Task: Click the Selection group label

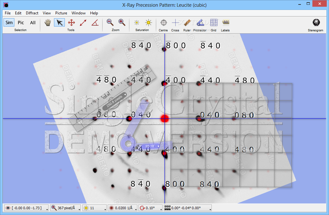Action: [x=20, y=30]
